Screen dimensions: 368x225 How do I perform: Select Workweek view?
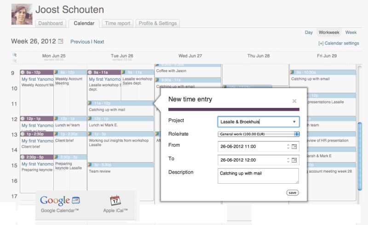[x=329, y=32]
